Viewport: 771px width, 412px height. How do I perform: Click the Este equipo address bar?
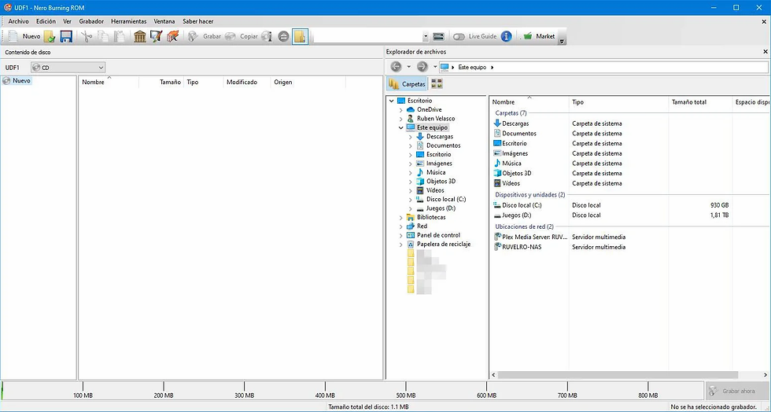(x=603, y=67)
